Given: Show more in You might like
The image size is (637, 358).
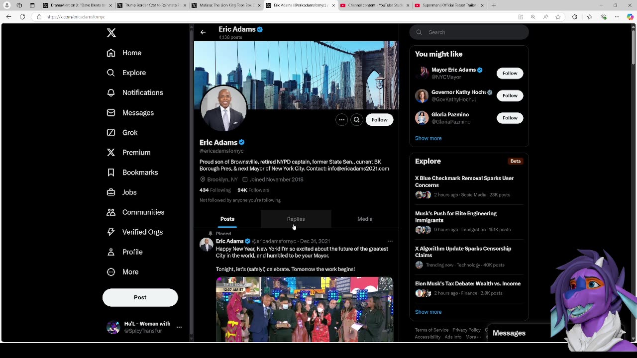Looking at the screenshot, I should [428, 138].
